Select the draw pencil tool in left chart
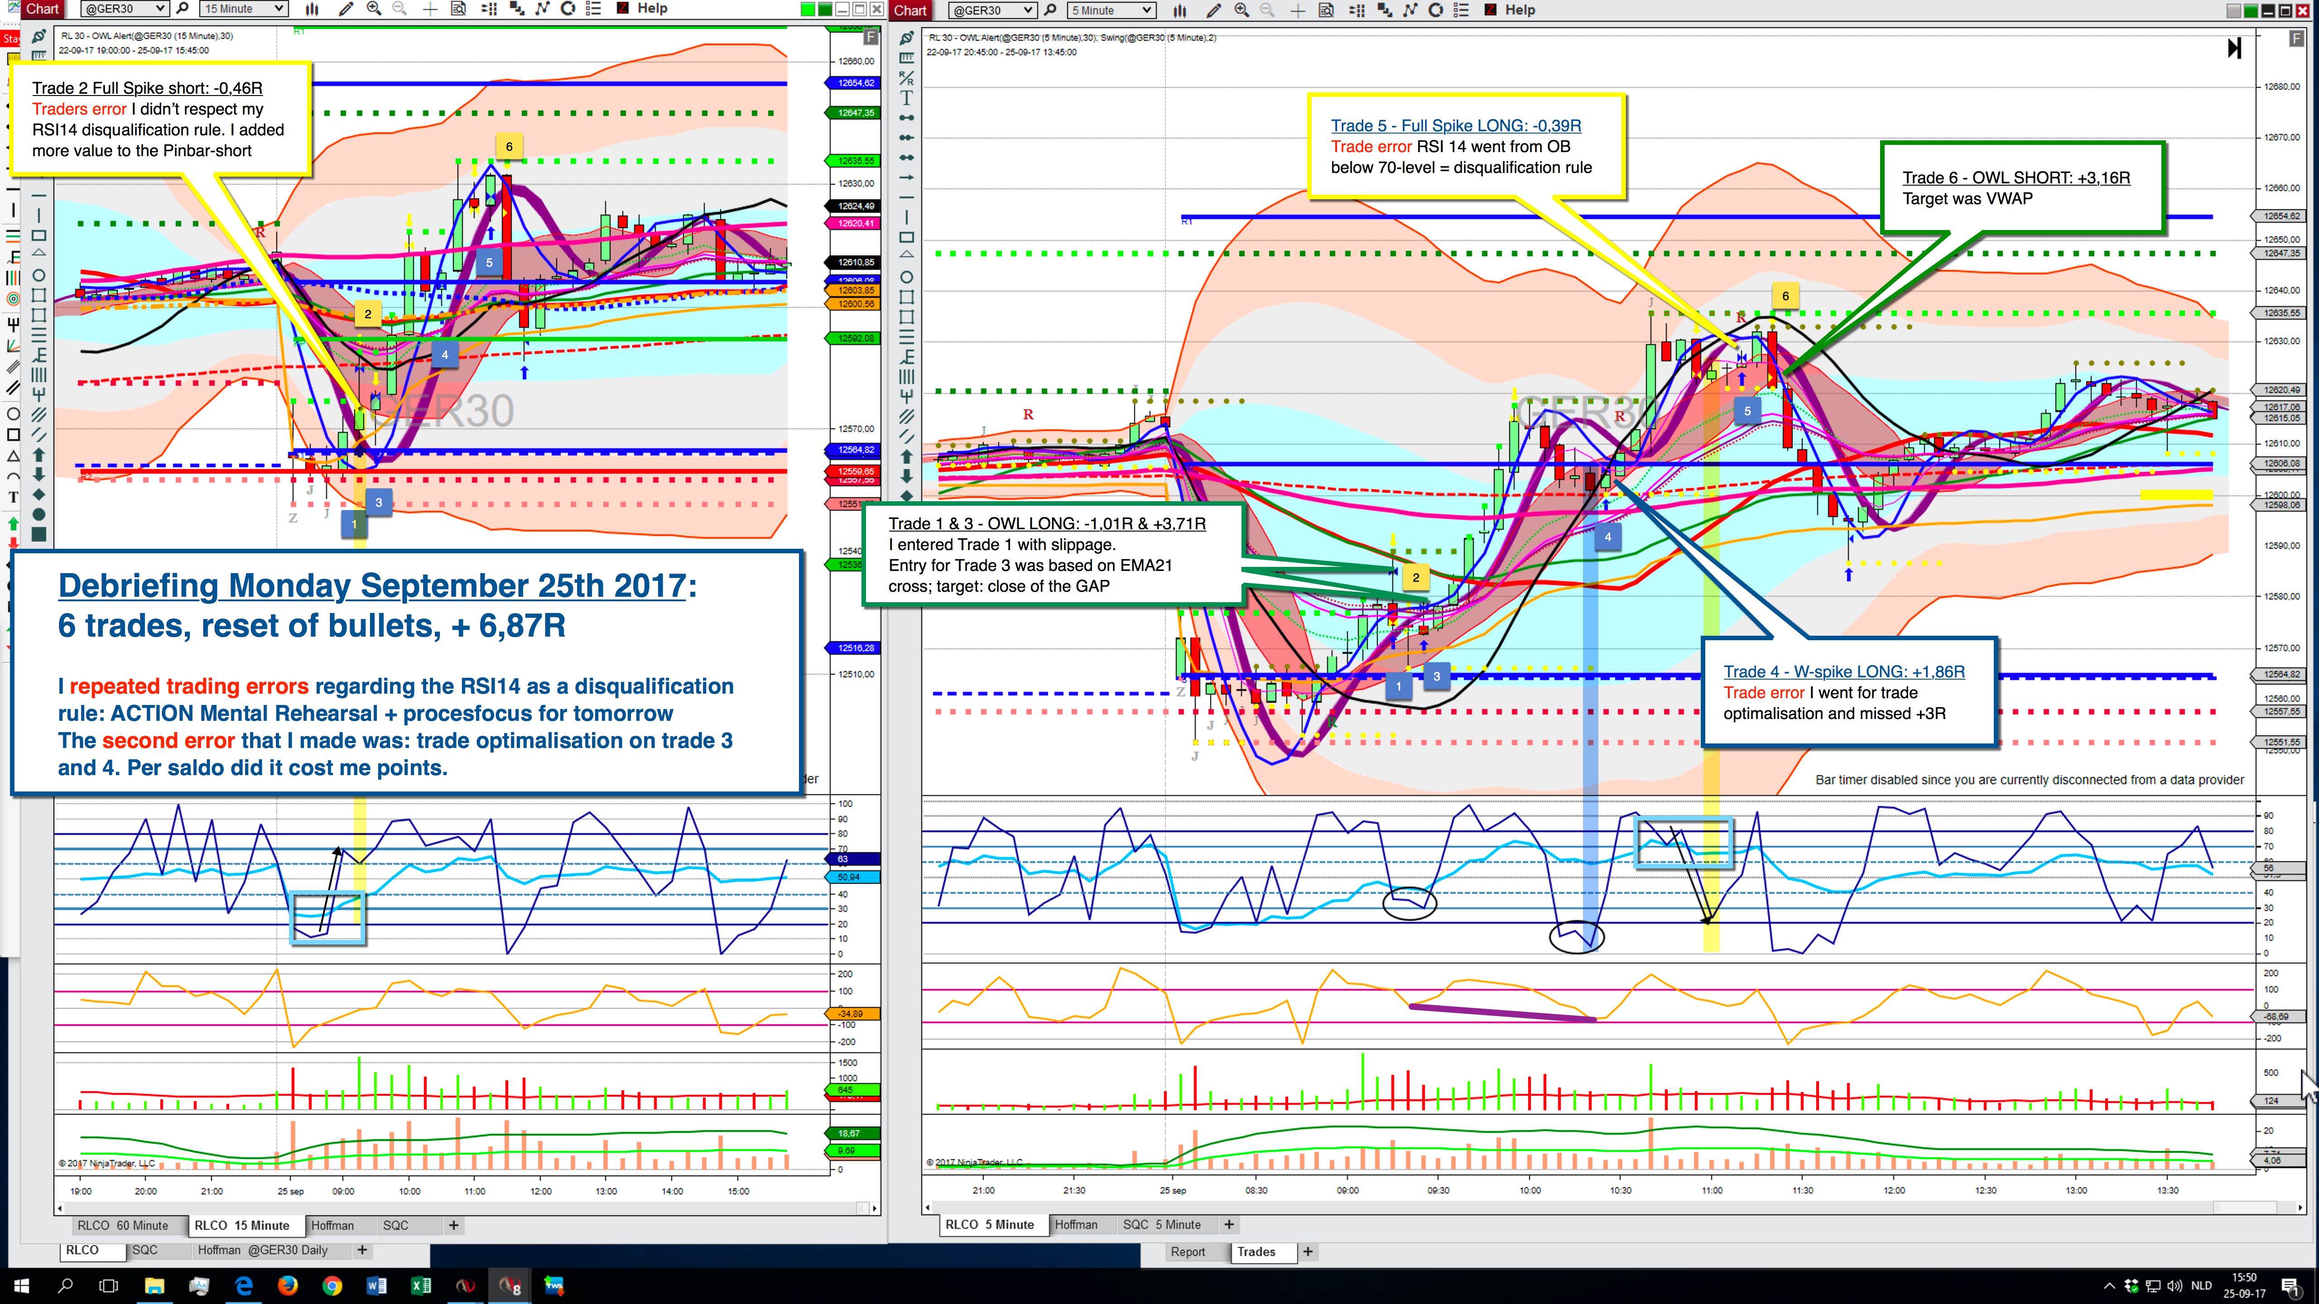2319x1304 pixels. [x=346, y=9]
